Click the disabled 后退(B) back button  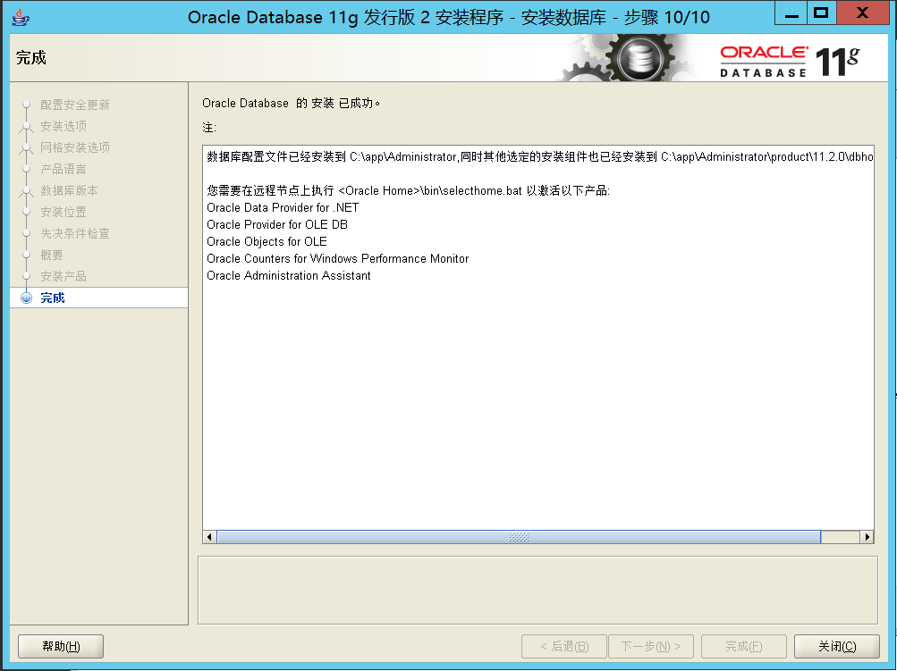point(564,646)
